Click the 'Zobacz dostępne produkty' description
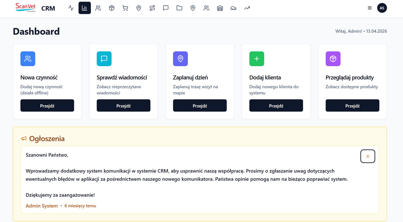 coord(352,87)
